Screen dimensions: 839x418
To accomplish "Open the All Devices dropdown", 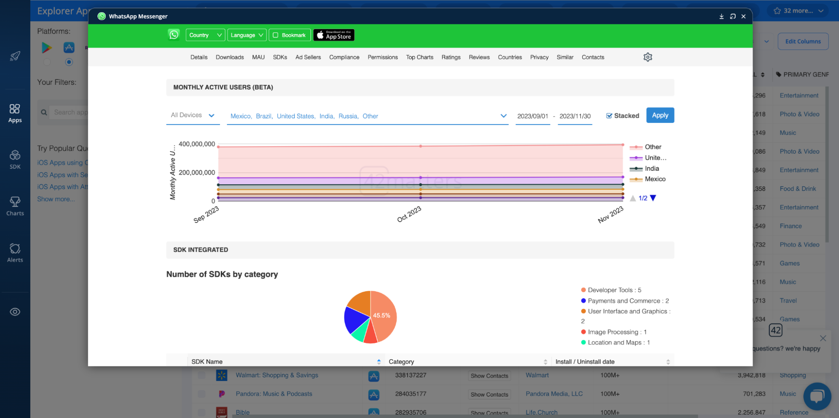I will point(193,115).
